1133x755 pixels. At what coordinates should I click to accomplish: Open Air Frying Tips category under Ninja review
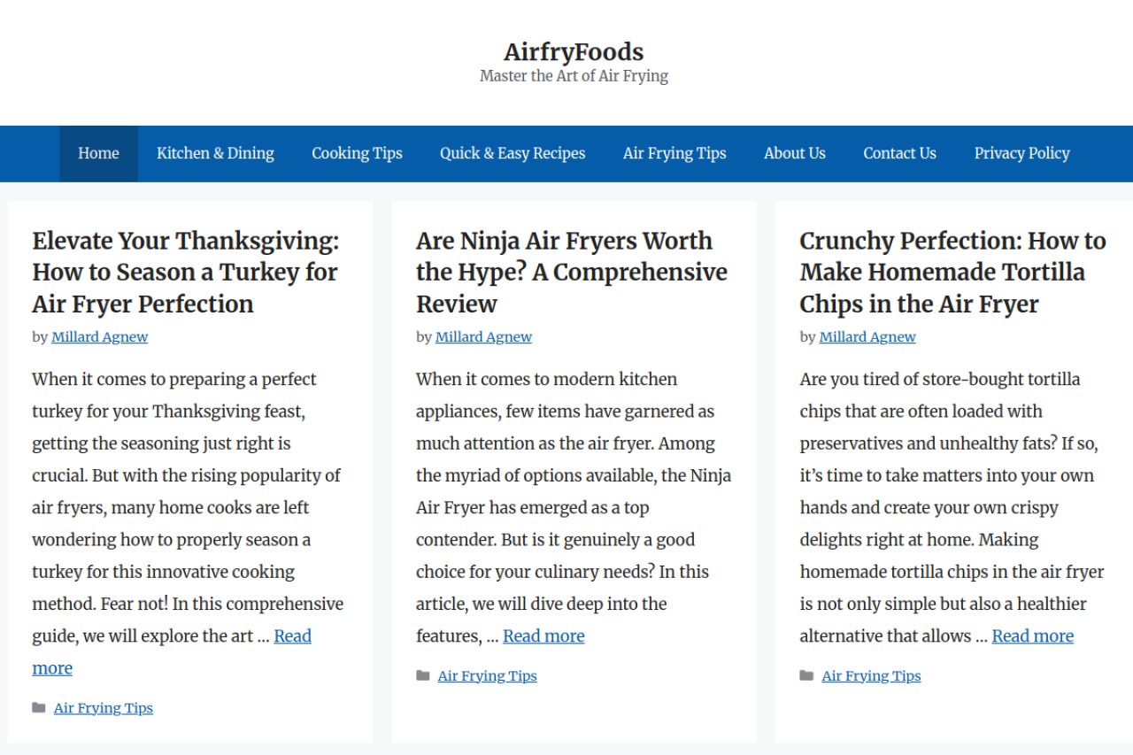tap(487, 676)
